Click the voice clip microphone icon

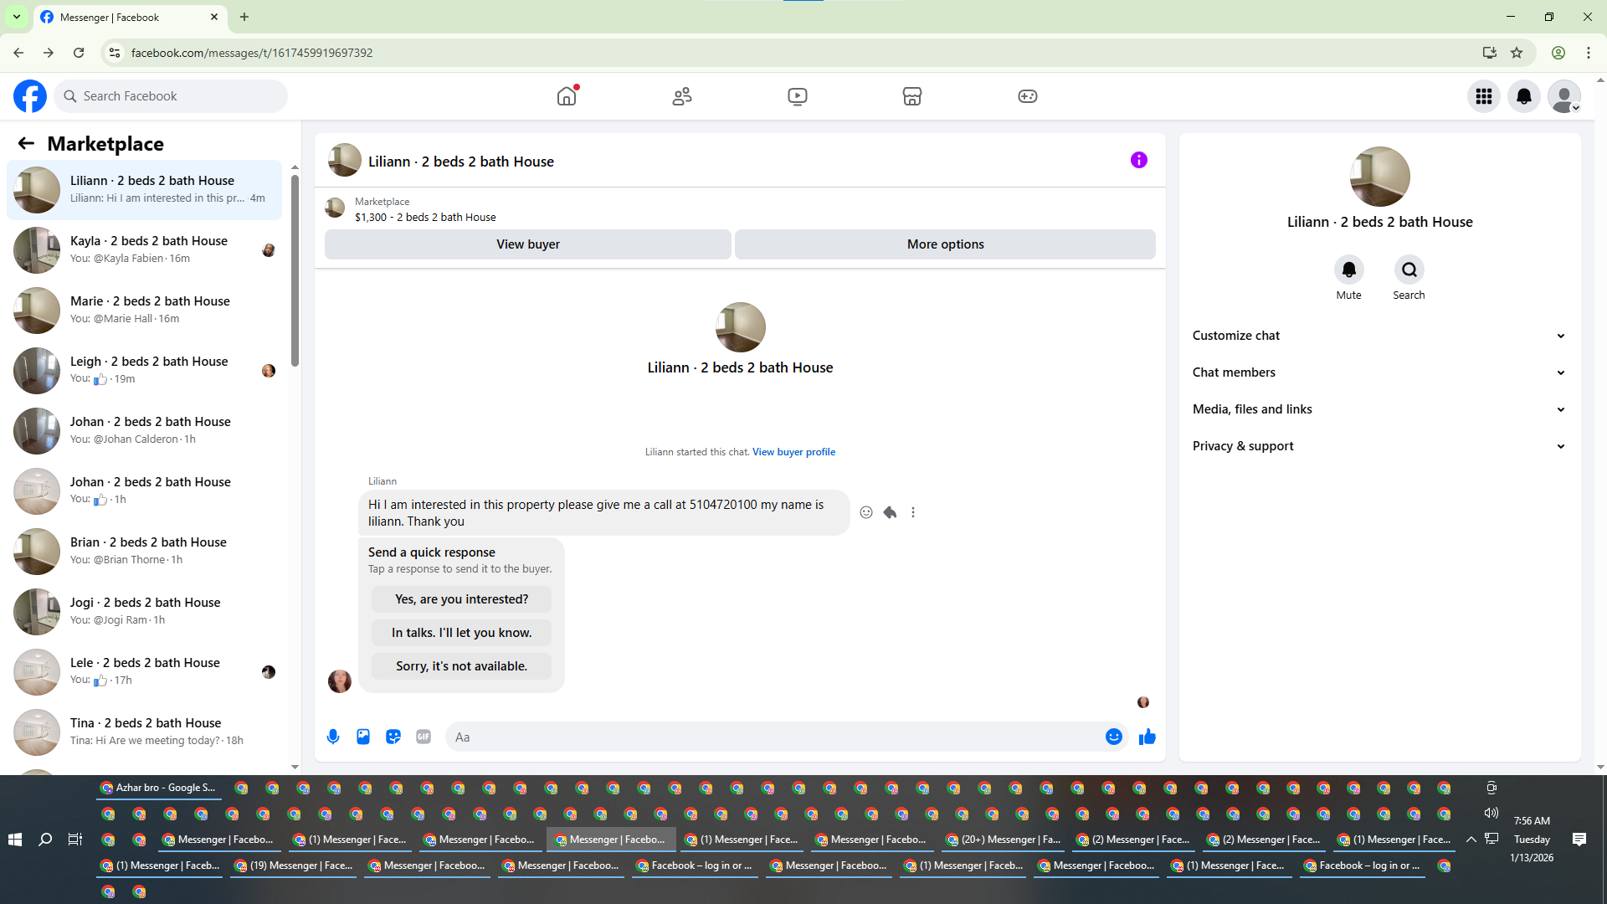[333, 737]
